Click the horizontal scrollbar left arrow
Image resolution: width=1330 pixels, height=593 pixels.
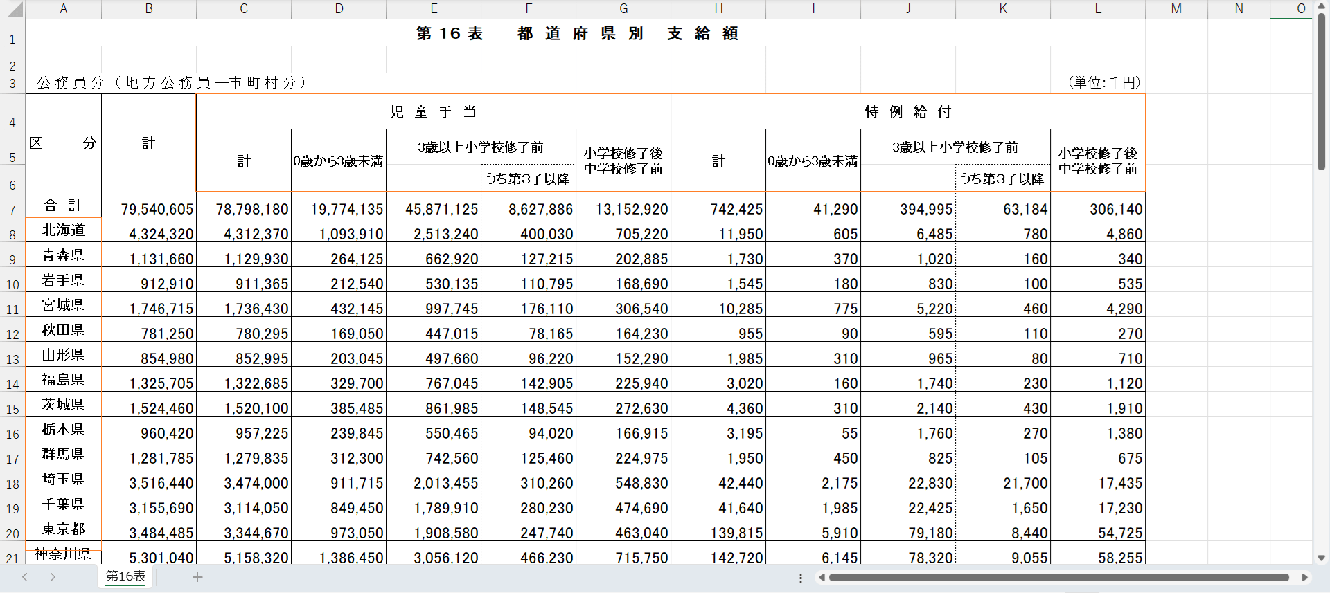(x=822, y=577)
